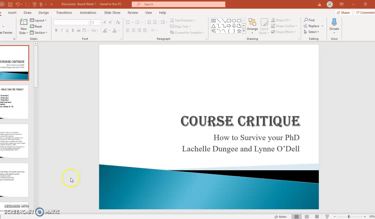Toggle Text Shadow formatting
Image resolution: width=375 pixels, height=219 pixels.
73,30
